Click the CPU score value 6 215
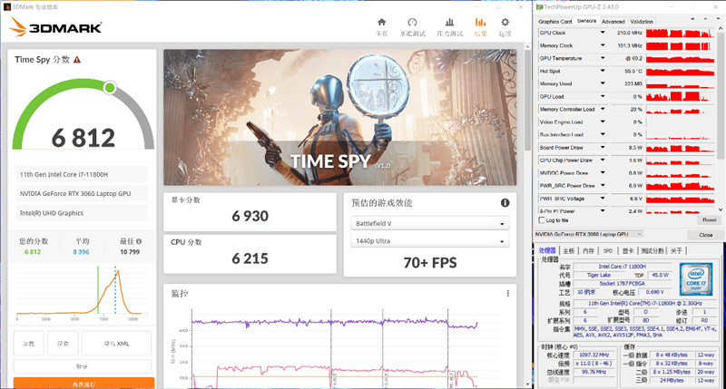 click(250, 258)
